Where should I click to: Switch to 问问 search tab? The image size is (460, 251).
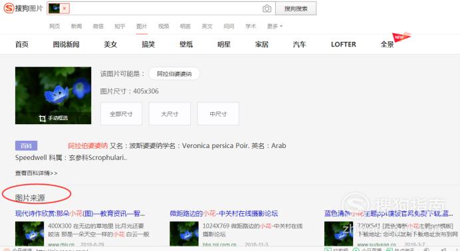pos(229,26)
